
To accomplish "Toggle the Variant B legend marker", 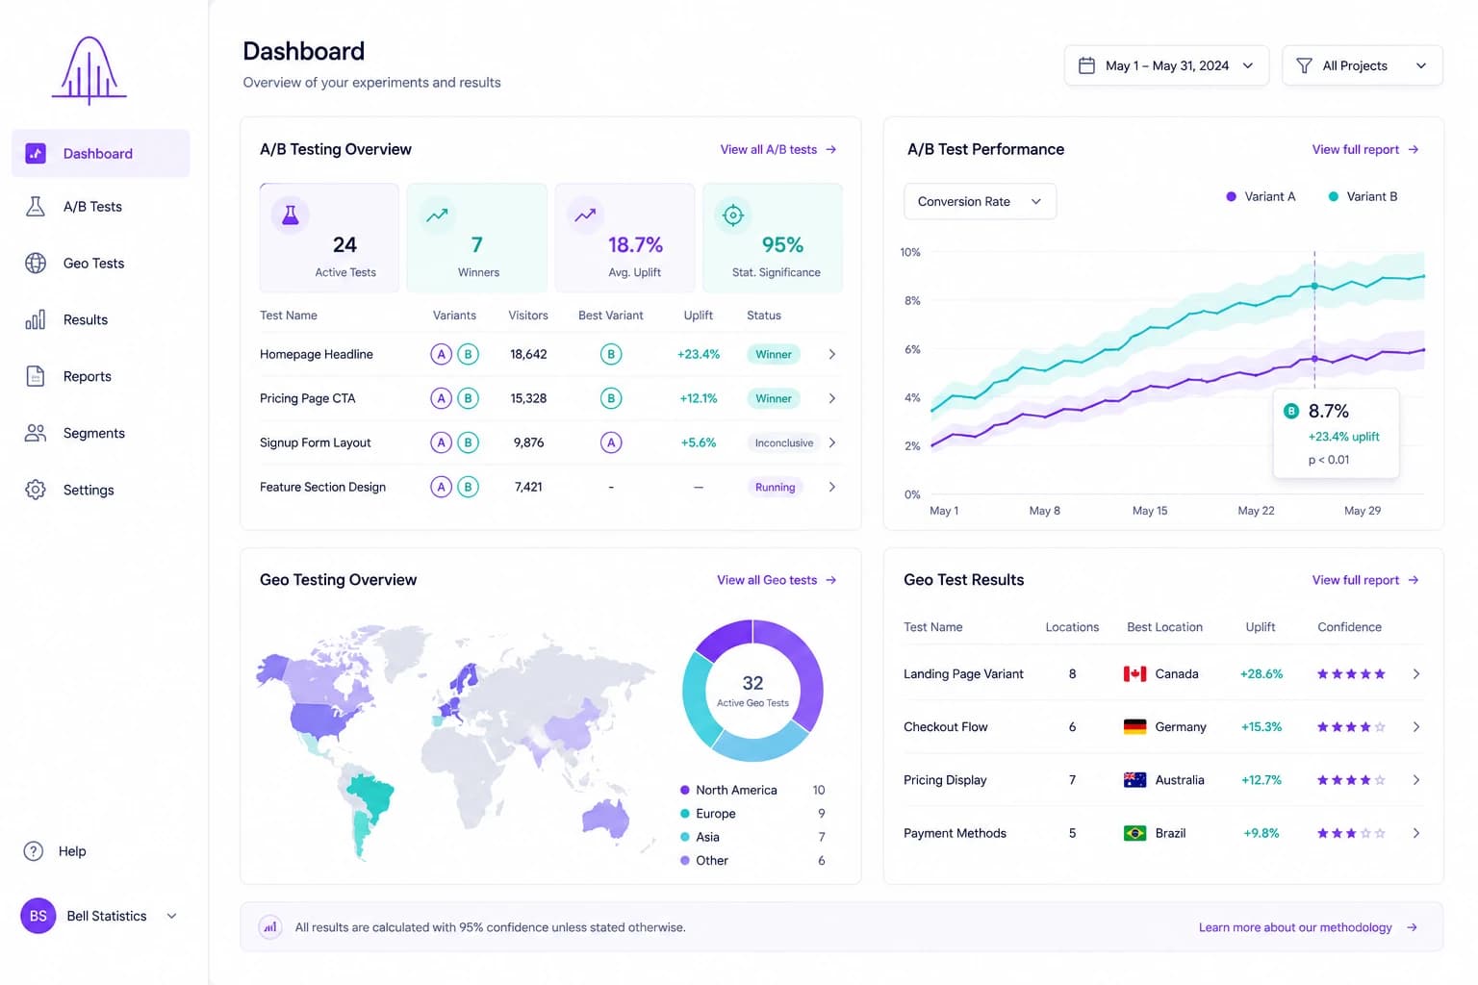I will (x=1333, y=196).
